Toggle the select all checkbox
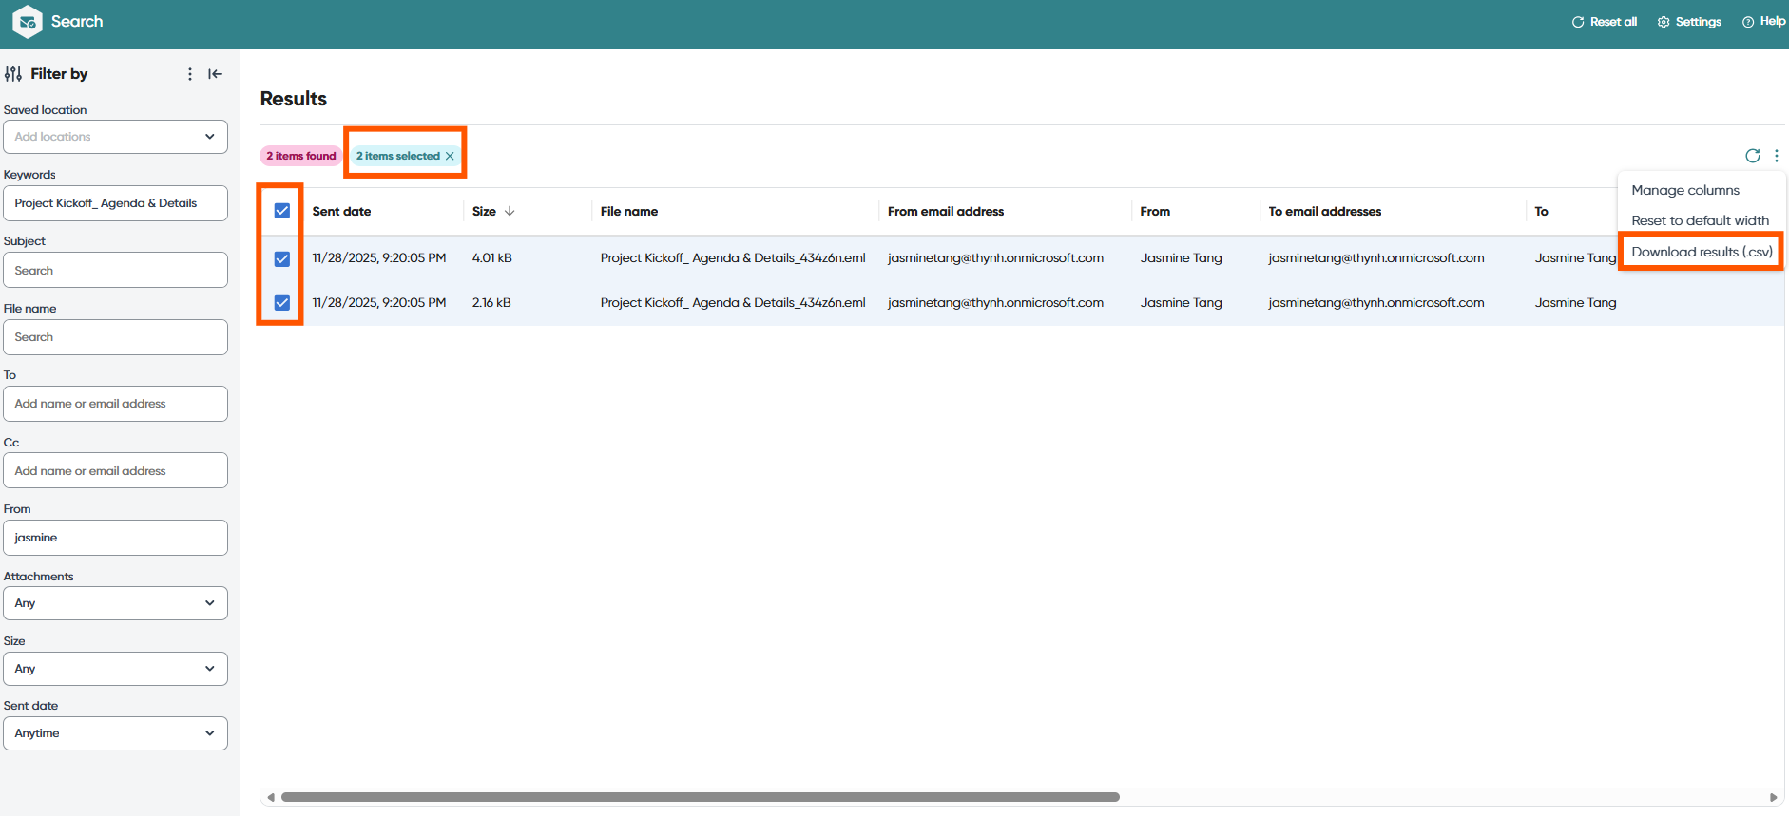Image resolution: width=1789 pixels, height=816 pixels. (282, 211)
